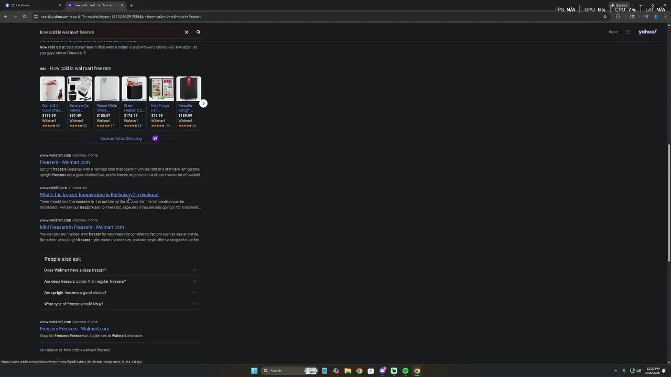Click More on Yahoo Shopping button

click(x=121, y=139)
